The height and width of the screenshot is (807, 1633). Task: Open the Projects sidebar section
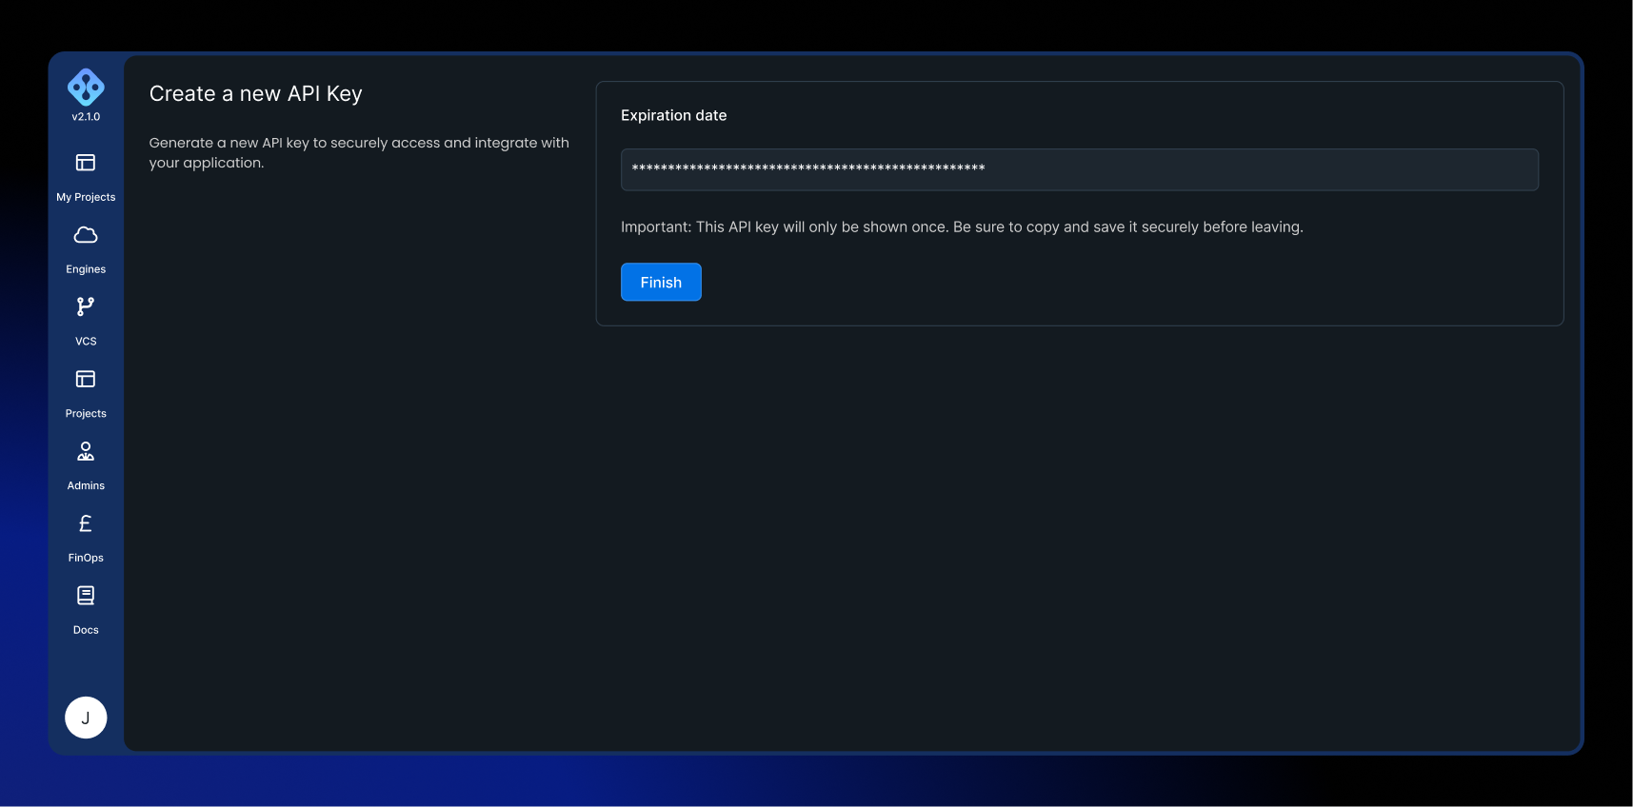pyautogui.click(x=86, y=393)
